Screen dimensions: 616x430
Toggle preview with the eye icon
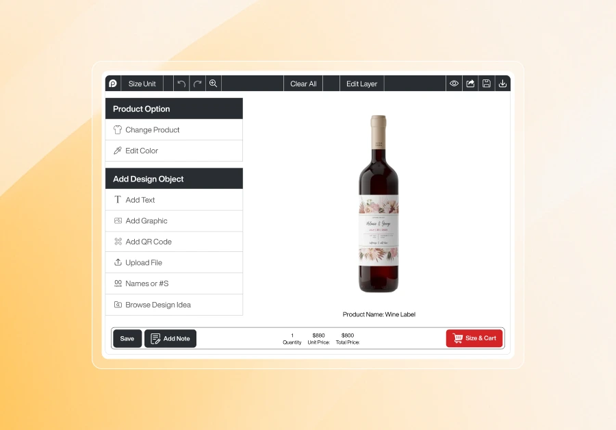point(454,84)
